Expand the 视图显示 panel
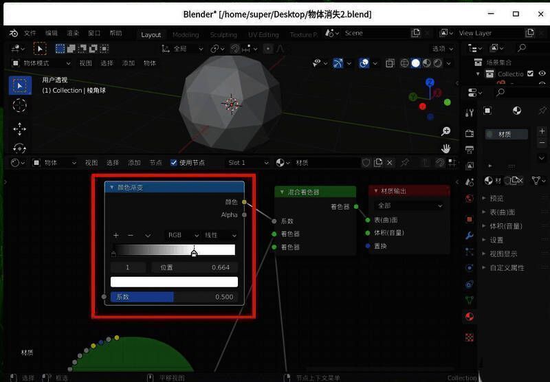Screen dimensions: 550x382 tap(503, 254)
